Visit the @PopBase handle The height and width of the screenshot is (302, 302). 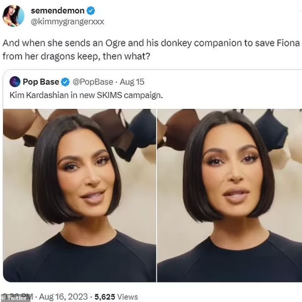pyautogui.click(x=93, y=82)
